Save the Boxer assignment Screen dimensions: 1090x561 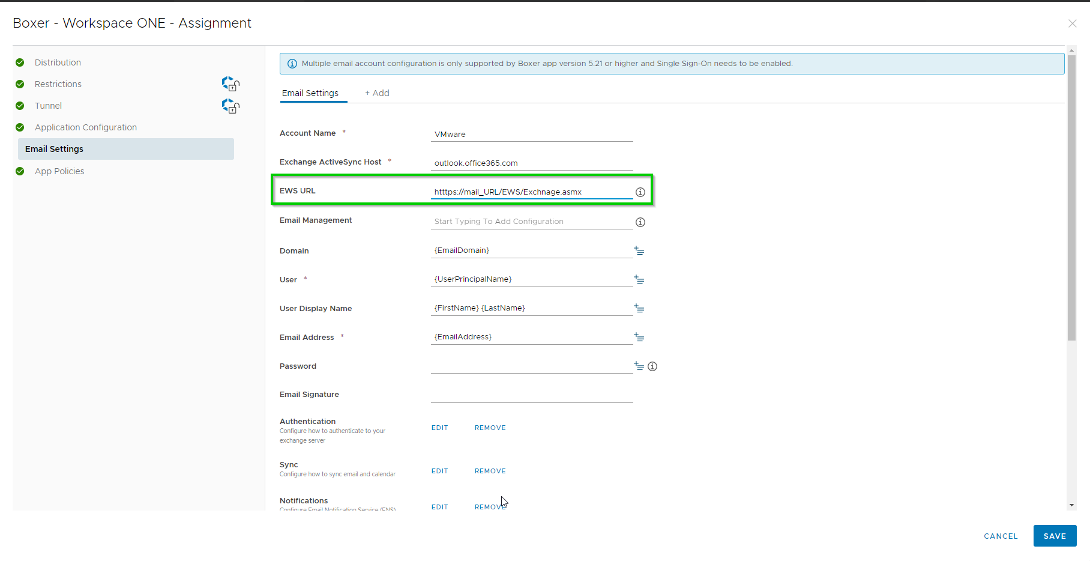[x=1055, y=536]
